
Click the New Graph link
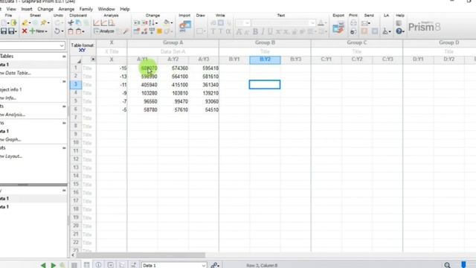point(10,139)
